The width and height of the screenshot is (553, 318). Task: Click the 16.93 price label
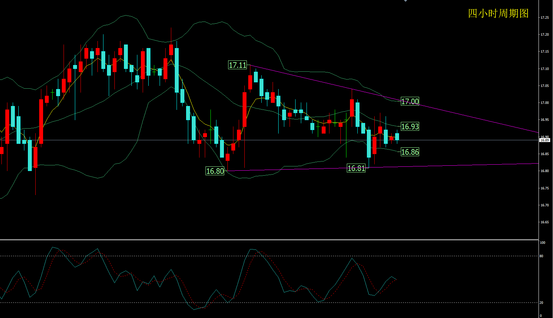[x=410, y=126]
